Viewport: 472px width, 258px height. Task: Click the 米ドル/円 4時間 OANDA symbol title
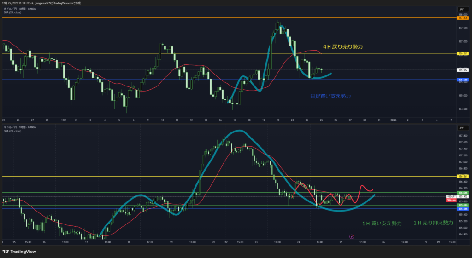click(22, 9)
